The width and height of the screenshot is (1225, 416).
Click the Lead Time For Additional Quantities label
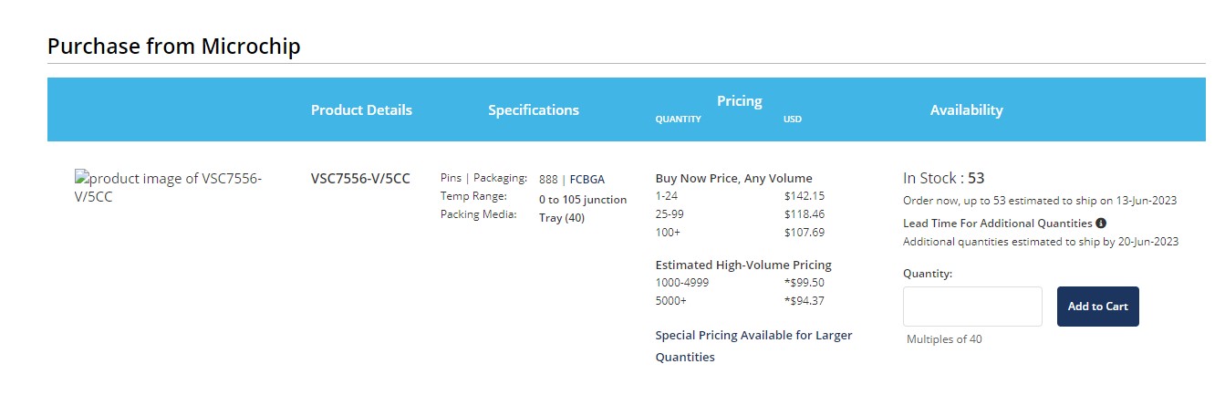pyautogui.click(x=997, y=224)
